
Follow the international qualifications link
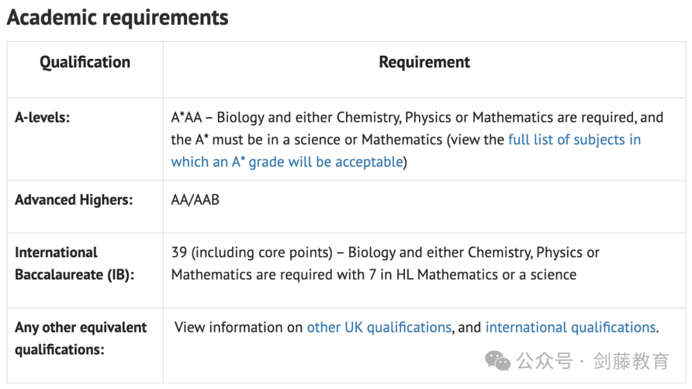[x=570, y=328]
